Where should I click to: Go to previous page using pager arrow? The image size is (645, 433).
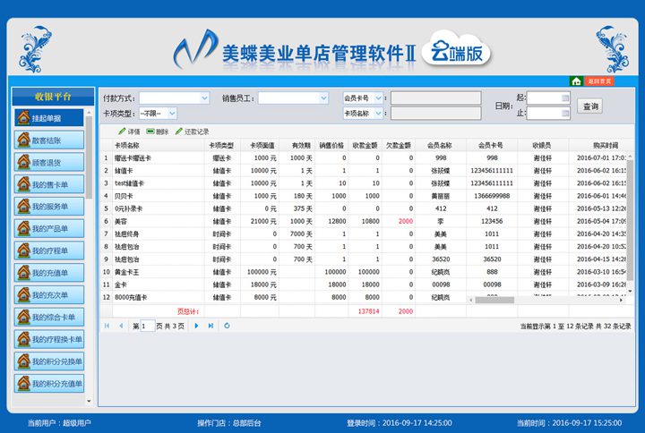121,326
